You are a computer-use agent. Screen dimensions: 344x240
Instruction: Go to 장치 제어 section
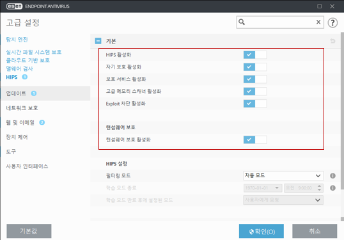tap(17, 137)
